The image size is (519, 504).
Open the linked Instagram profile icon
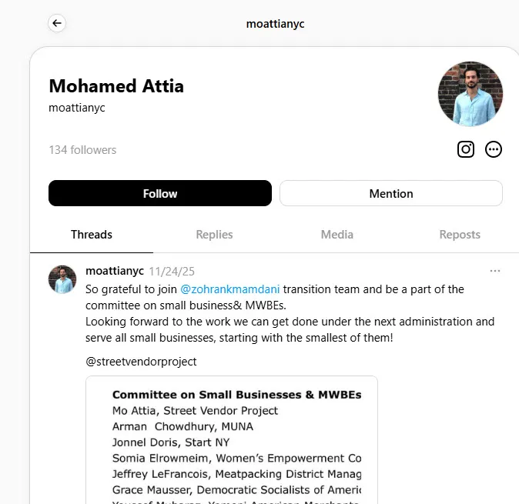466,149
